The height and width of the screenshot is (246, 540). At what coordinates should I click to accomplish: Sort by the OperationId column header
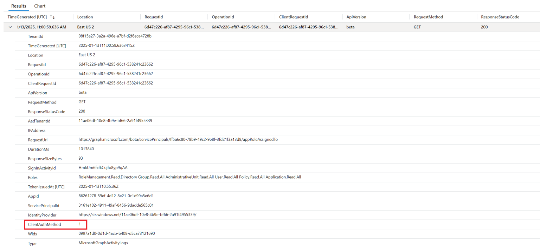[x=223, y=17]
